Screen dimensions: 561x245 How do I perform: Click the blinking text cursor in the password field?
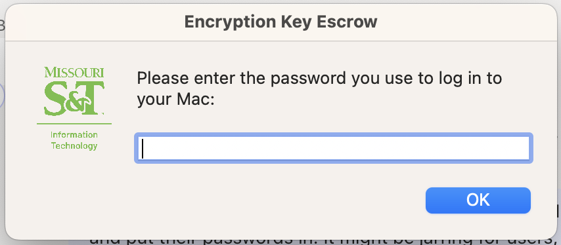143,148
